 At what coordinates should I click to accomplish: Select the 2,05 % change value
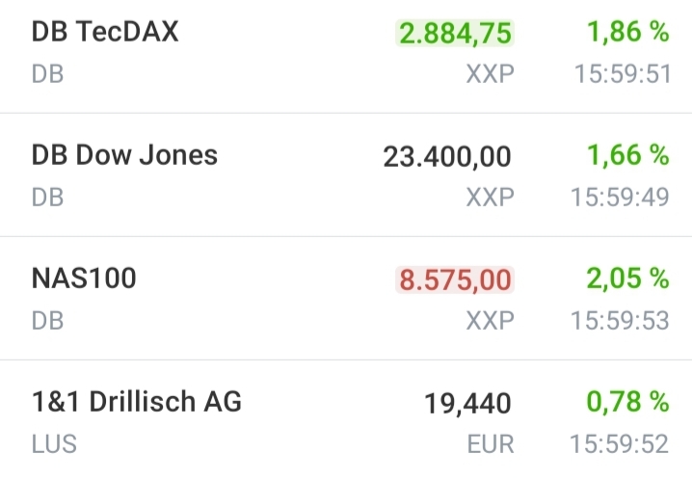[627, 279]
